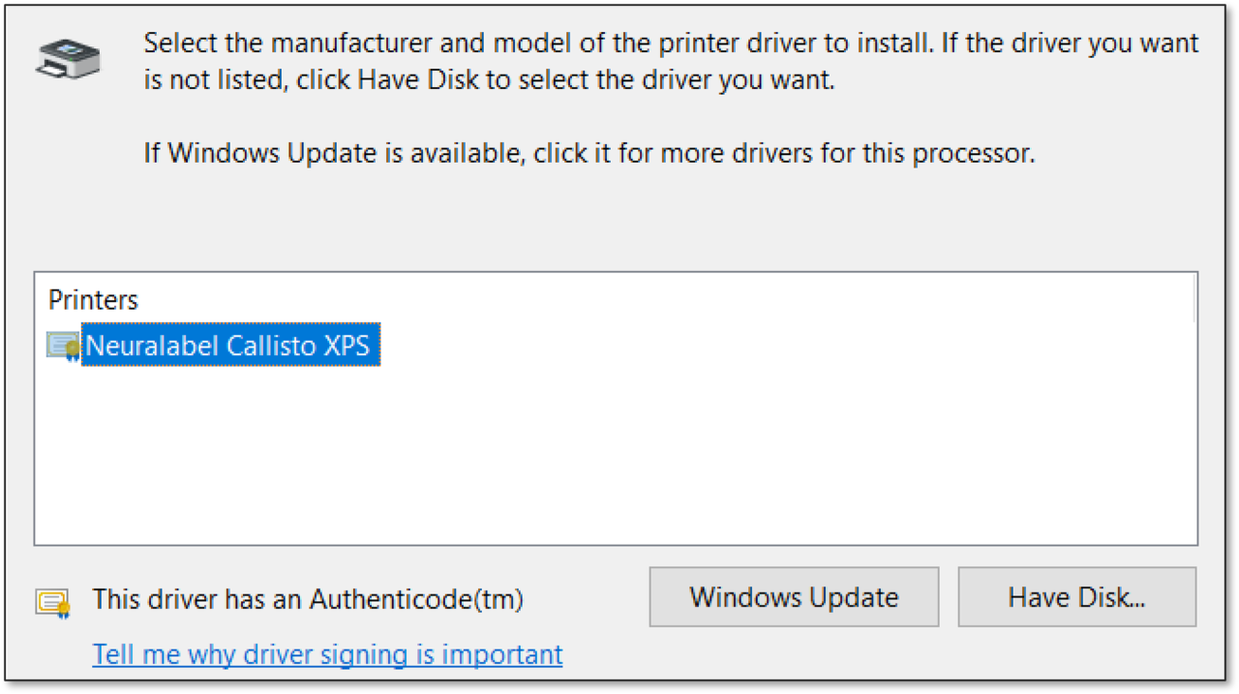The width and height of the screenshot is (1239, 694).
Task: Follow the "Tell me why driver signing is important" hyperlink
Action: tap(326, 654)
